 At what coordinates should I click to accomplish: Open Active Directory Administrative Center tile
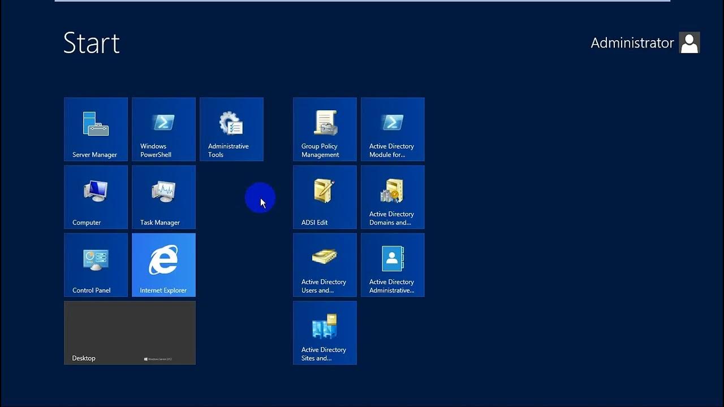pos(393,265)
